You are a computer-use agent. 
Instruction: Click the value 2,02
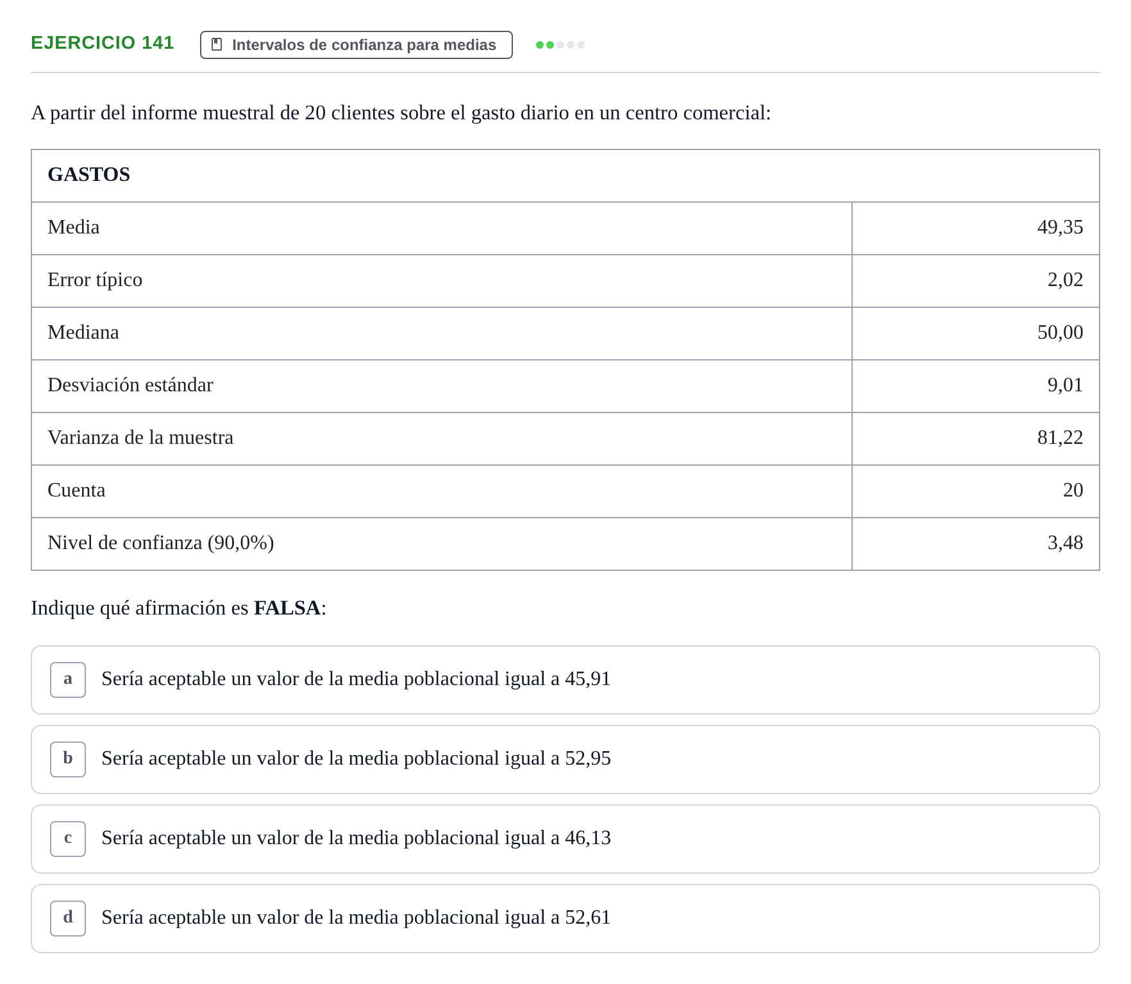point(1065,280)
